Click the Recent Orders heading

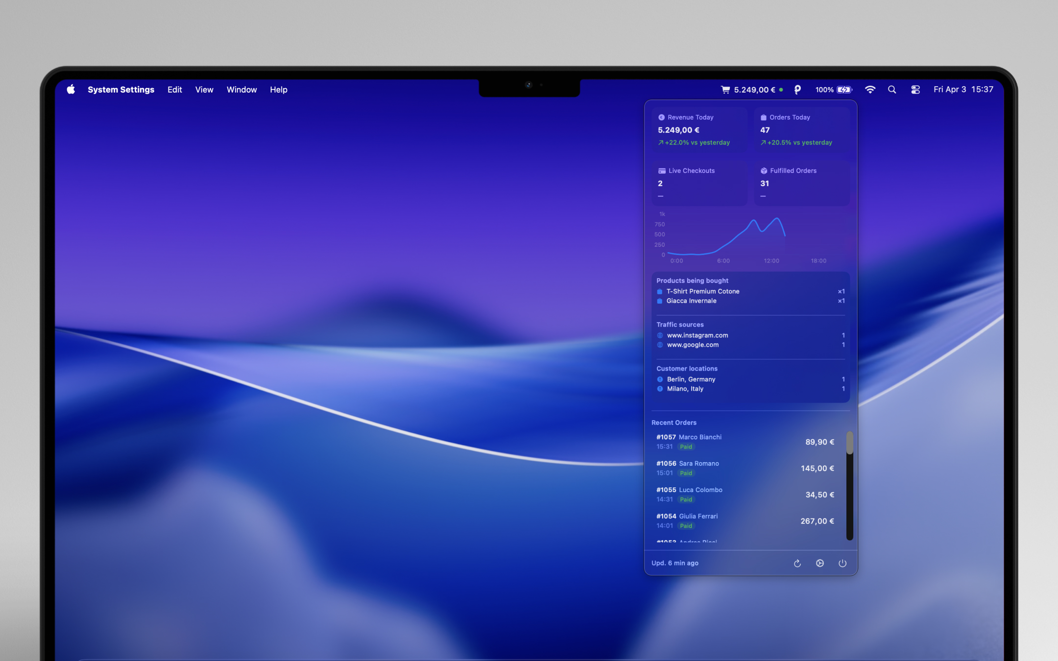coord(674,423)
